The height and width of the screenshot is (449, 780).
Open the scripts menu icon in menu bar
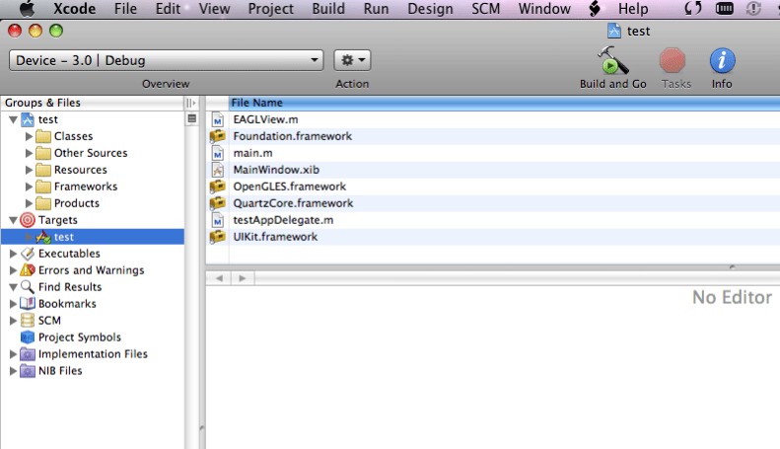pyautogui.click(x=594, y=9)
